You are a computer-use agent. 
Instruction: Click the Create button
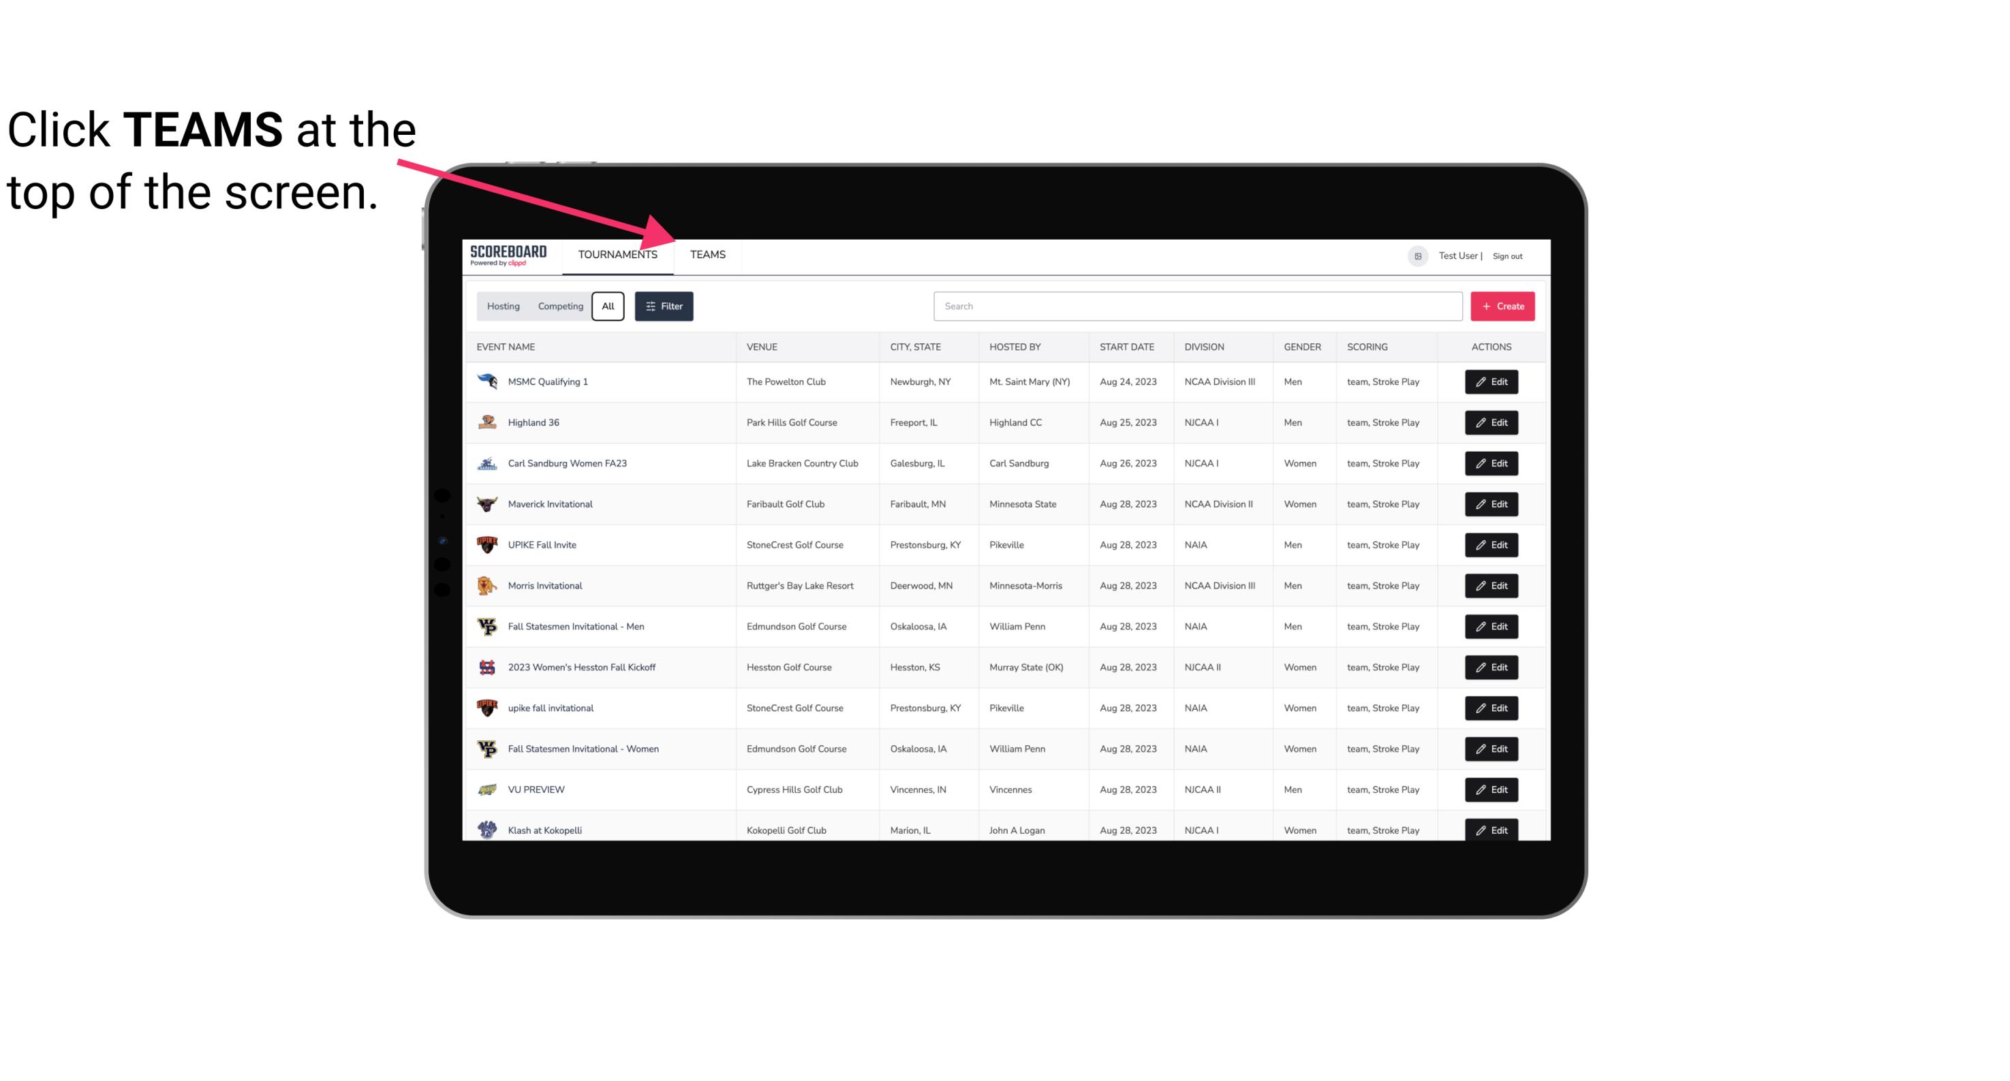coord(1503,305)
